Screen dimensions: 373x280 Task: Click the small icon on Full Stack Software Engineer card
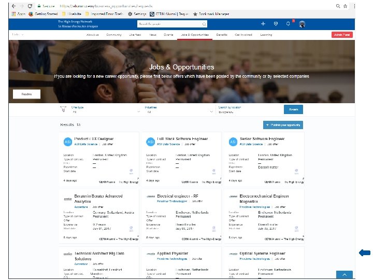pos(214,171)
